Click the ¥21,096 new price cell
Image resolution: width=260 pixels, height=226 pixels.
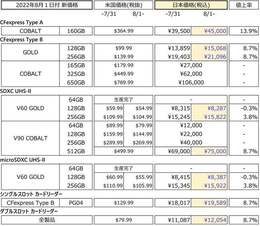click(x=209, y=57)
